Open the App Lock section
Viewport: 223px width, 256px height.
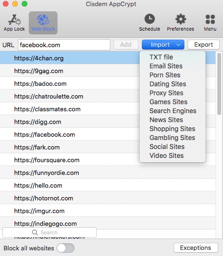pyautogui.click(x=14, y=23)
